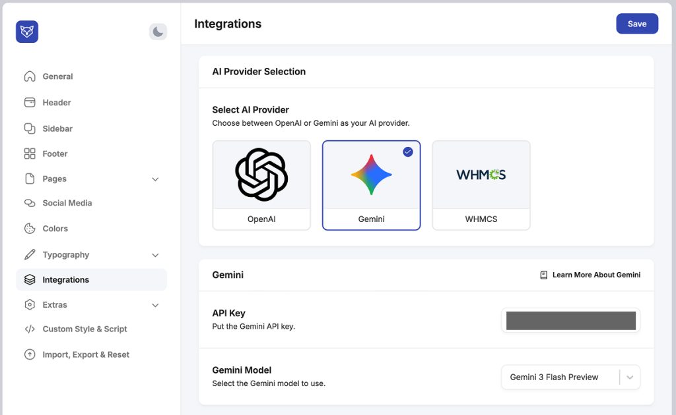
Task: Open the Learn More About Gemini link
Action: [590, 275]
